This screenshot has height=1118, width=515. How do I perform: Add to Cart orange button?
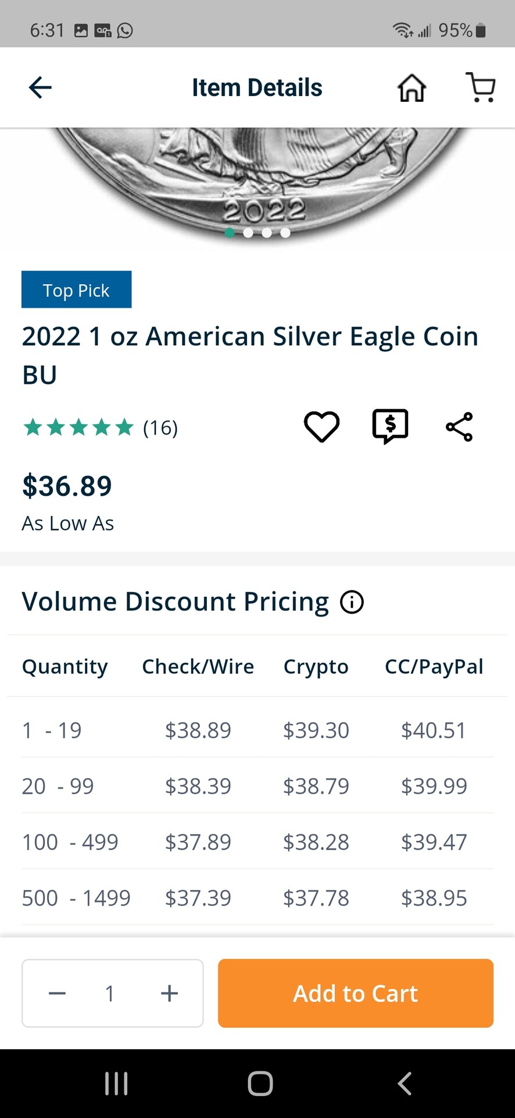(356, 993)
